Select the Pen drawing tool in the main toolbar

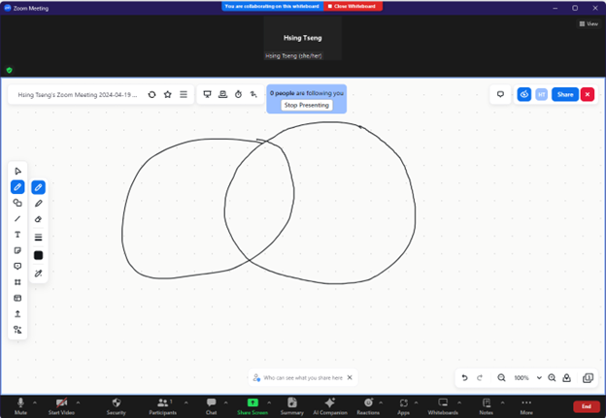(x=17, y=187)
